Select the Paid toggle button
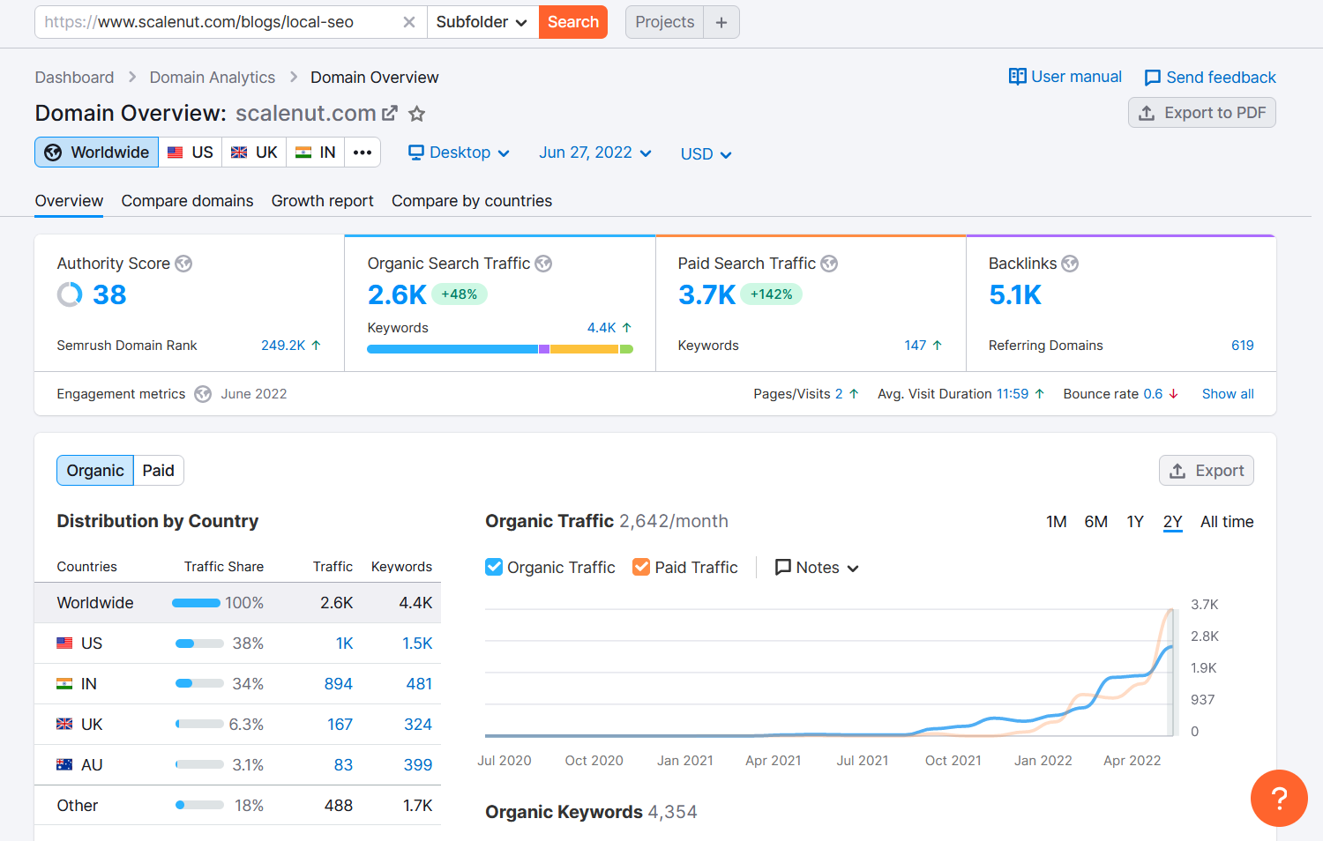Image resolution: width=1323 pixels, height=841 pixels. pos(159,471)
